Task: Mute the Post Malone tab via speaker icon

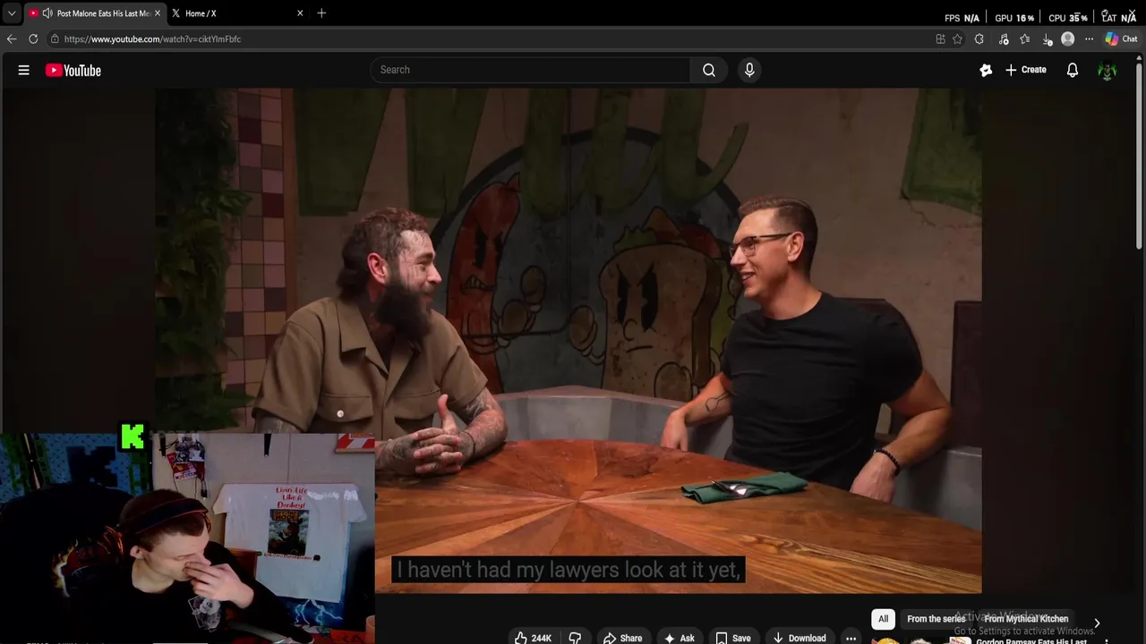Action: pos(47,13)
